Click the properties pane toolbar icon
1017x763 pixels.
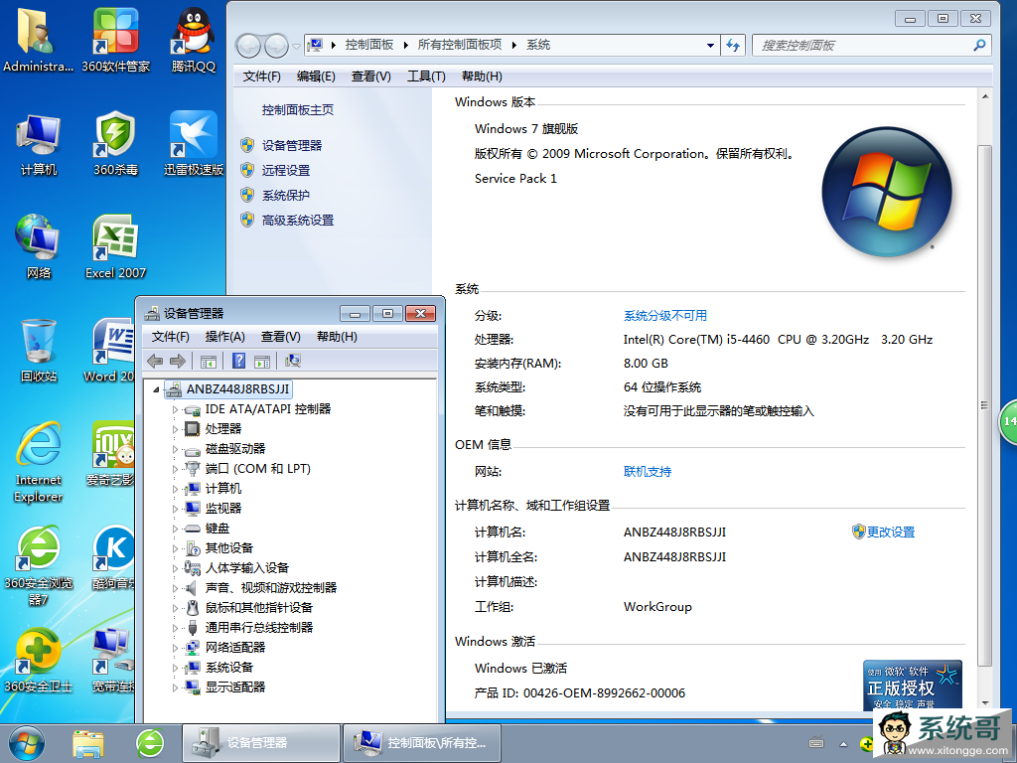(262, 362)
